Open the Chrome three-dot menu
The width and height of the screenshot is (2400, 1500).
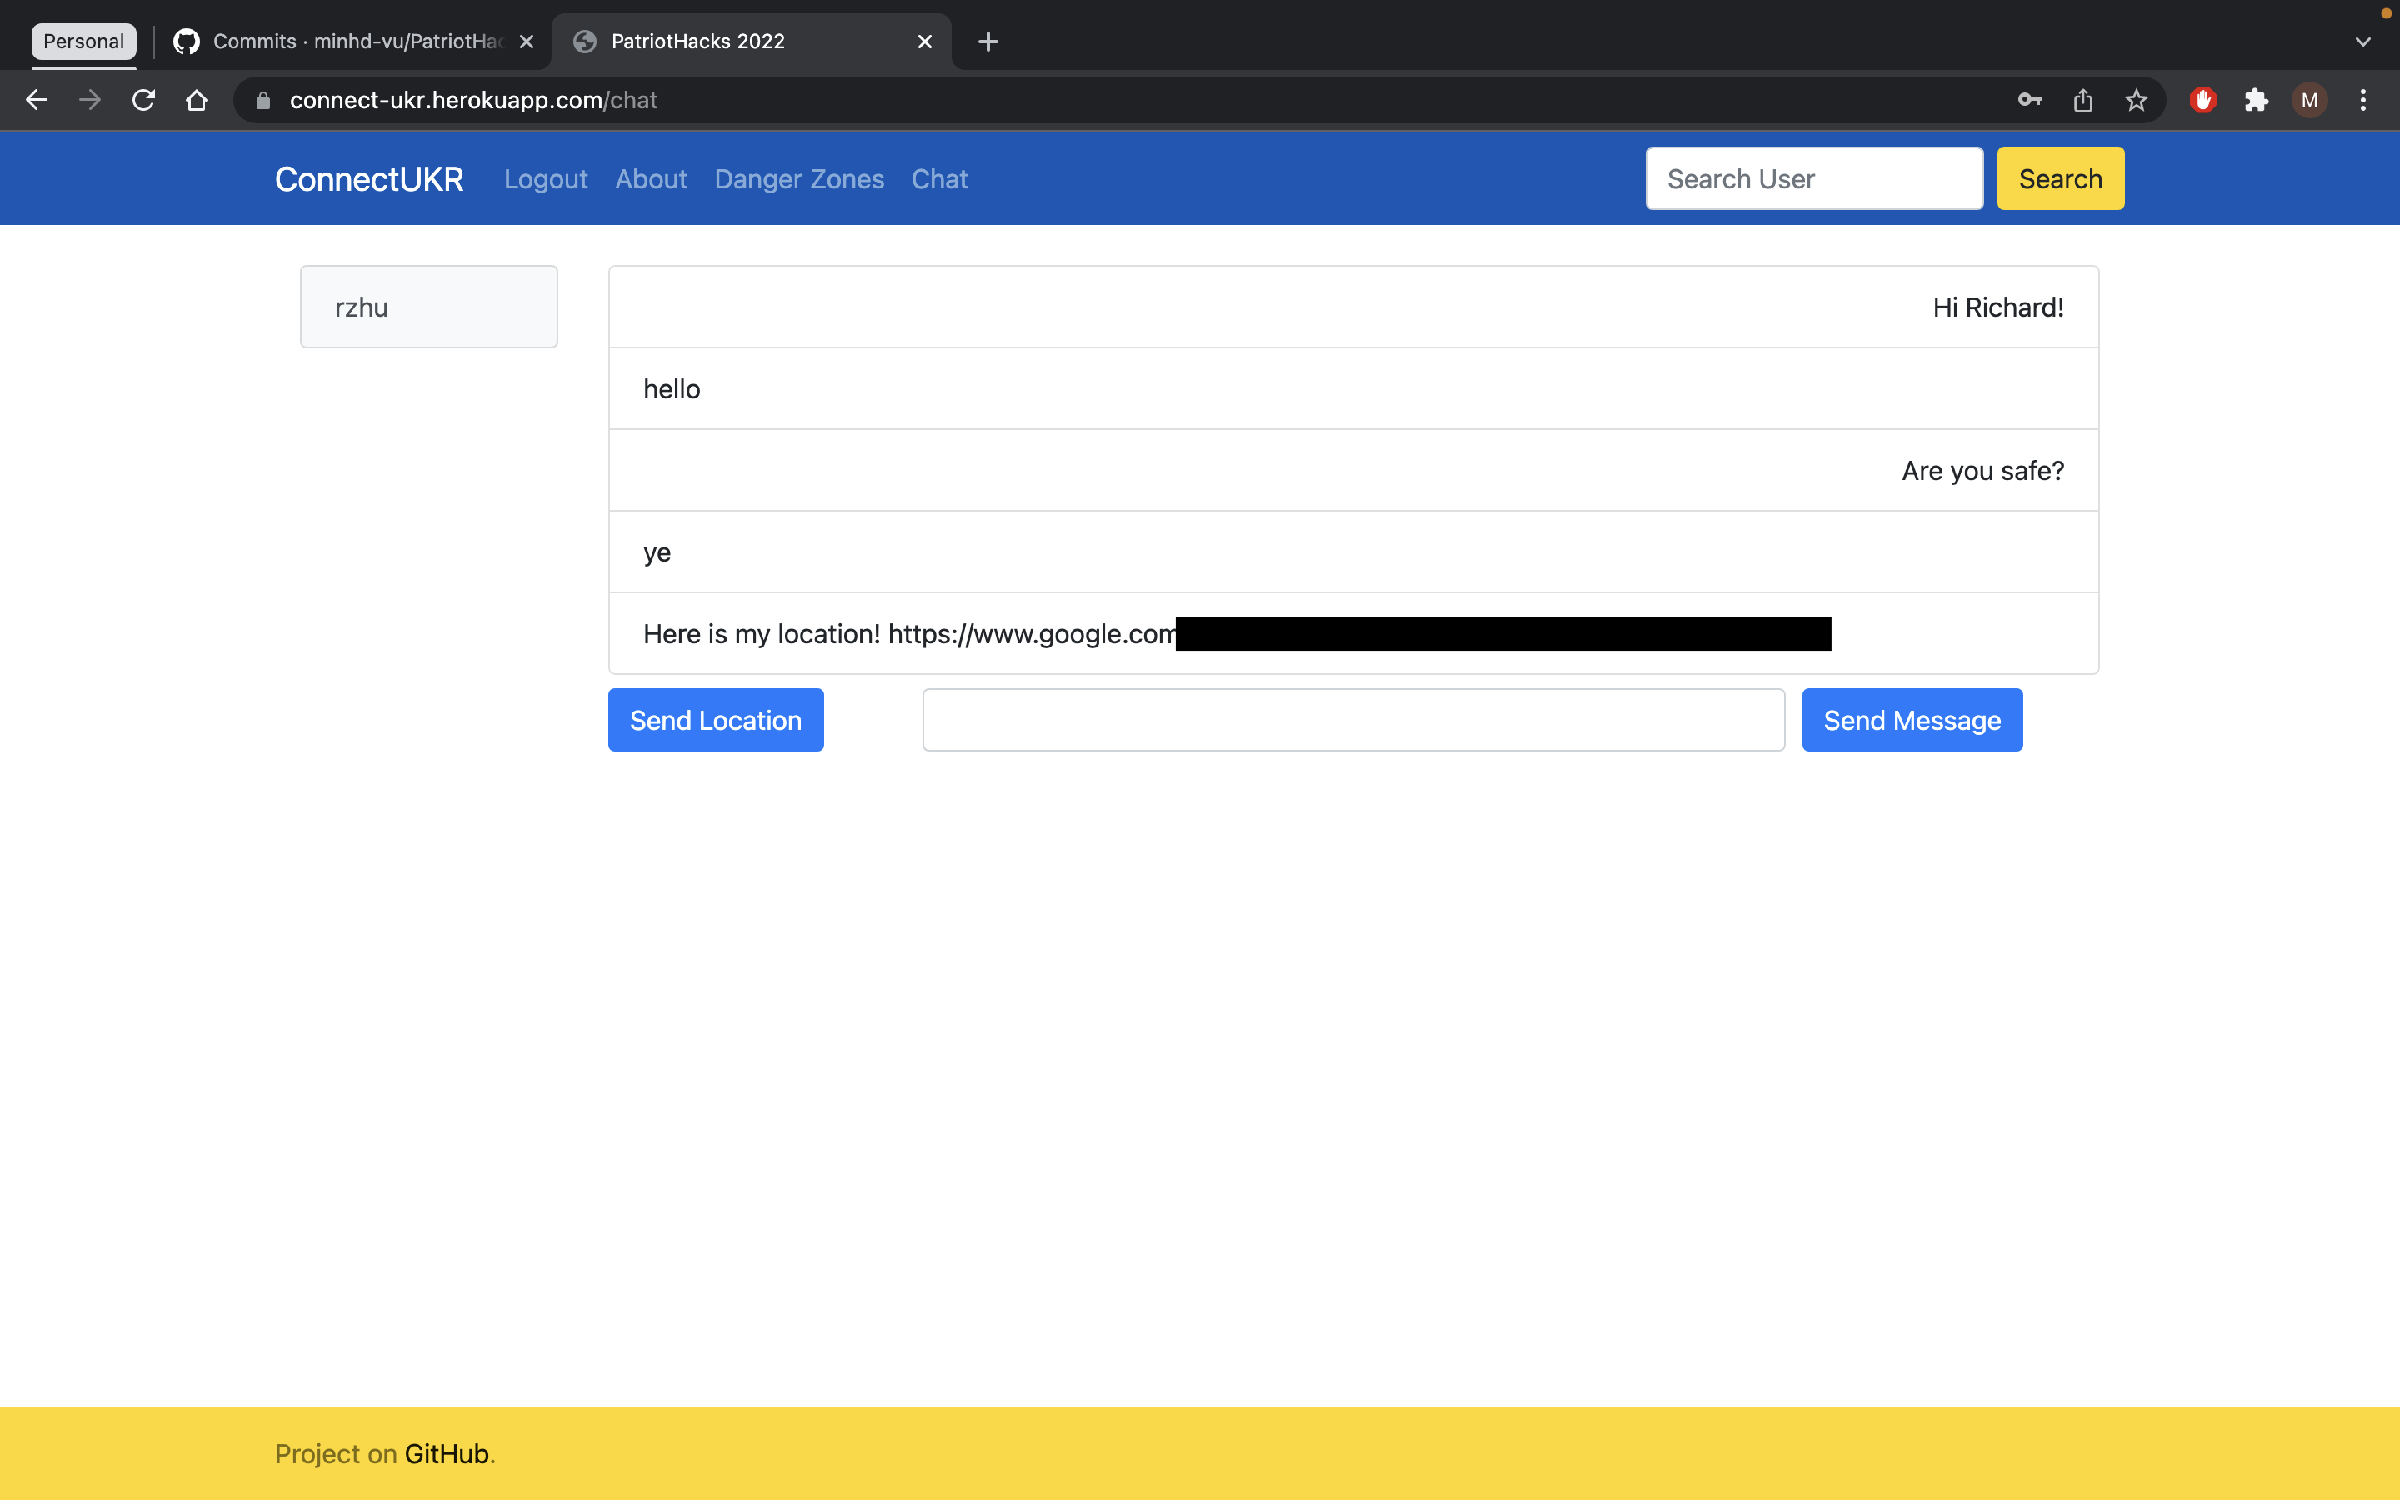[x=2363, y=100]
